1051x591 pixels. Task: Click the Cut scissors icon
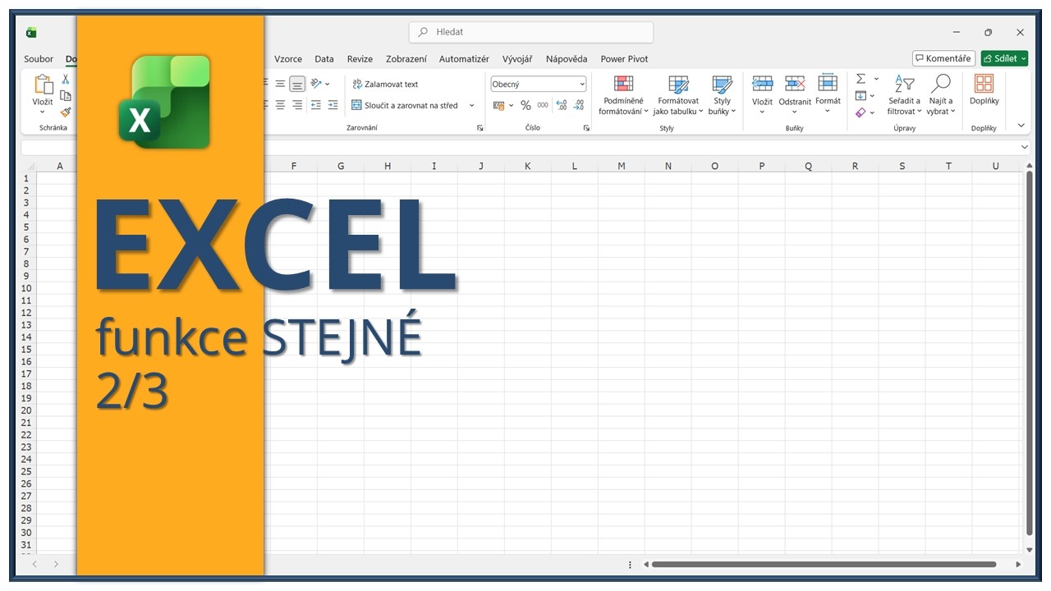[x=66, y=79]
